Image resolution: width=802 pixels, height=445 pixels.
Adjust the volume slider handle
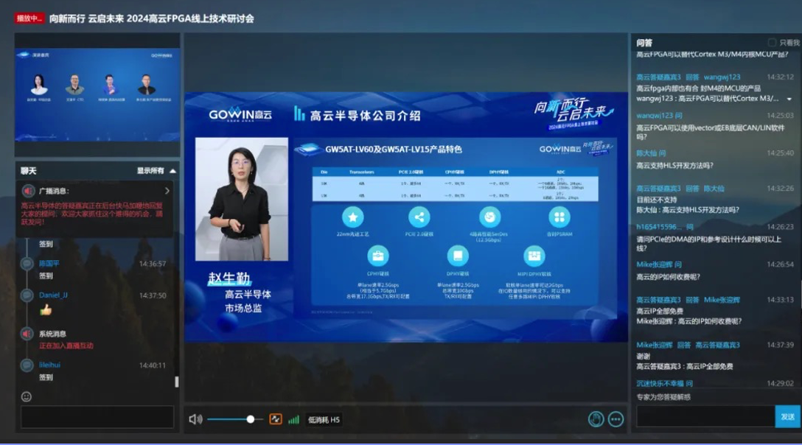point(250,419)
